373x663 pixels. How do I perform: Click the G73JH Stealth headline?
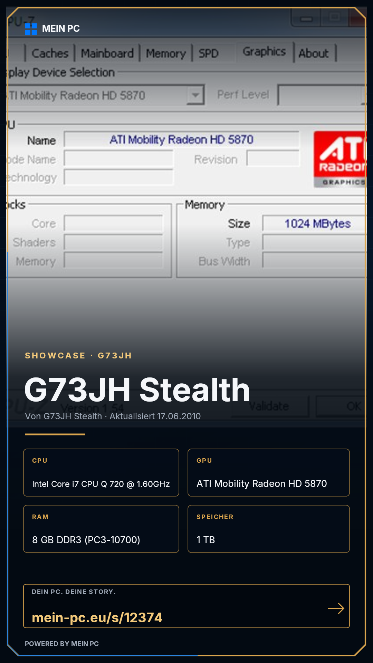[x=137, y=390]
